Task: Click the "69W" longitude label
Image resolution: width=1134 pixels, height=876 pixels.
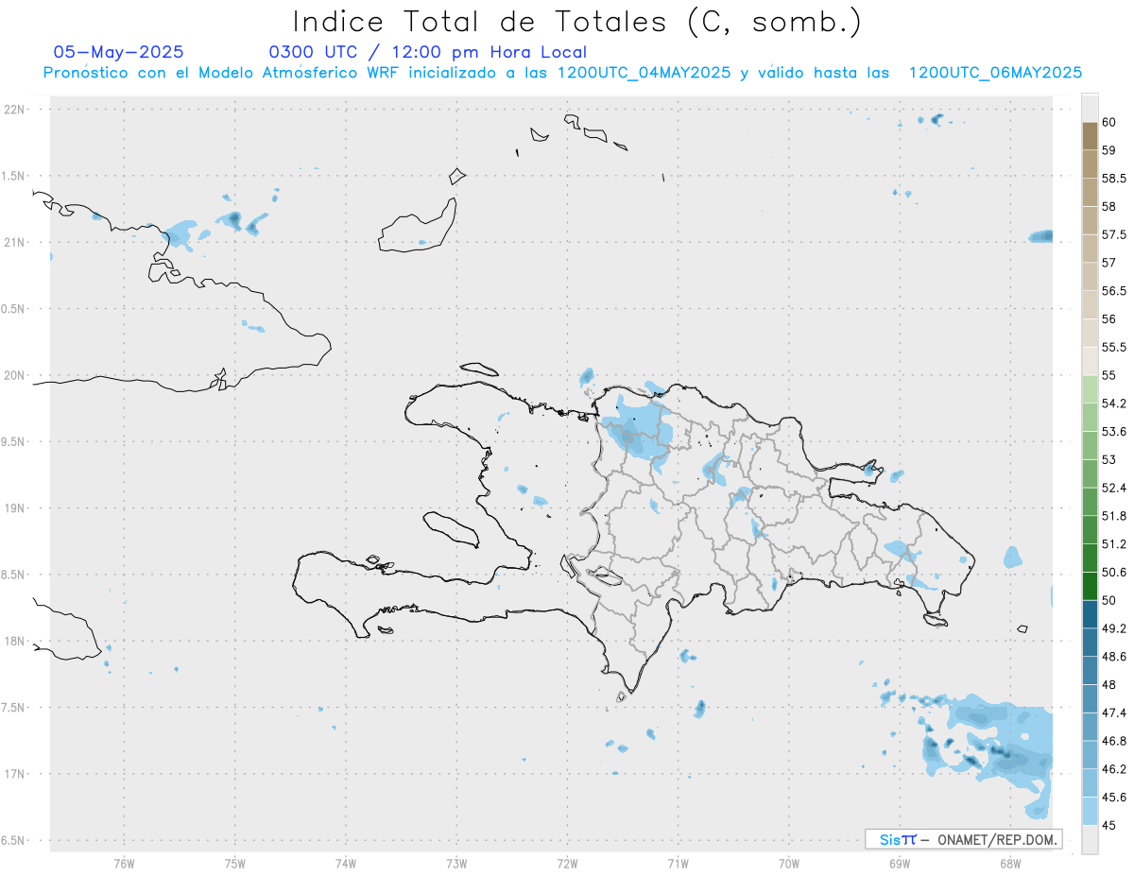Action: tap(900, 863)
